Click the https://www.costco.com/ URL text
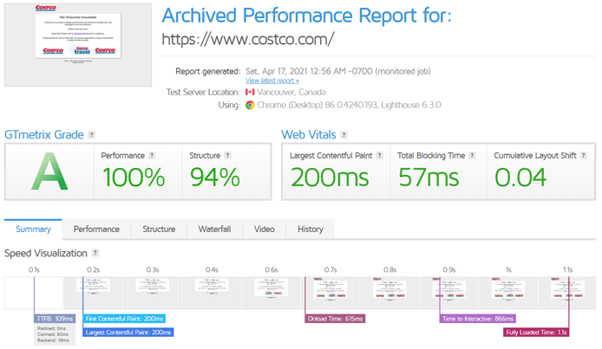This screenshot has height=349, width=602. point(248,39)
